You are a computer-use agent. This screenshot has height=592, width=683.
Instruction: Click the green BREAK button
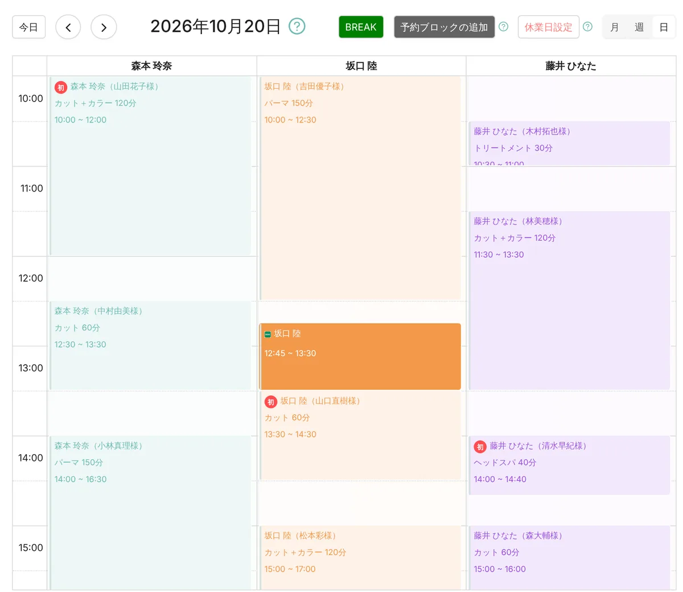pyautogui.click(x=361, y=27)
